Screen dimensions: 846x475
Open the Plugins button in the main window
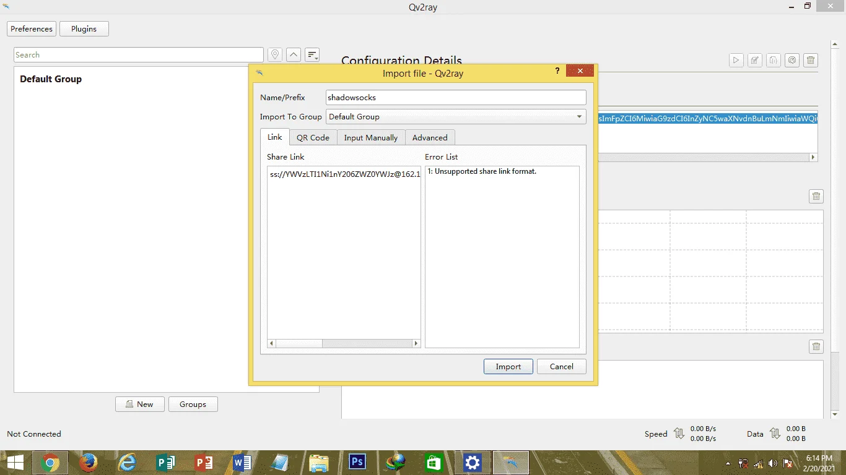click(84, 28)
